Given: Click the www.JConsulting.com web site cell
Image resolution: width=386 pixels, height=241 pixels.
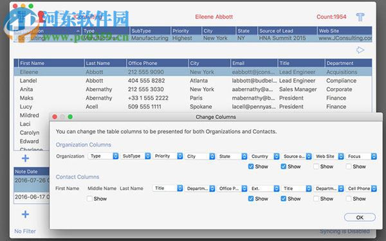Looking at the screenshot, I should [x=345, y=38].
